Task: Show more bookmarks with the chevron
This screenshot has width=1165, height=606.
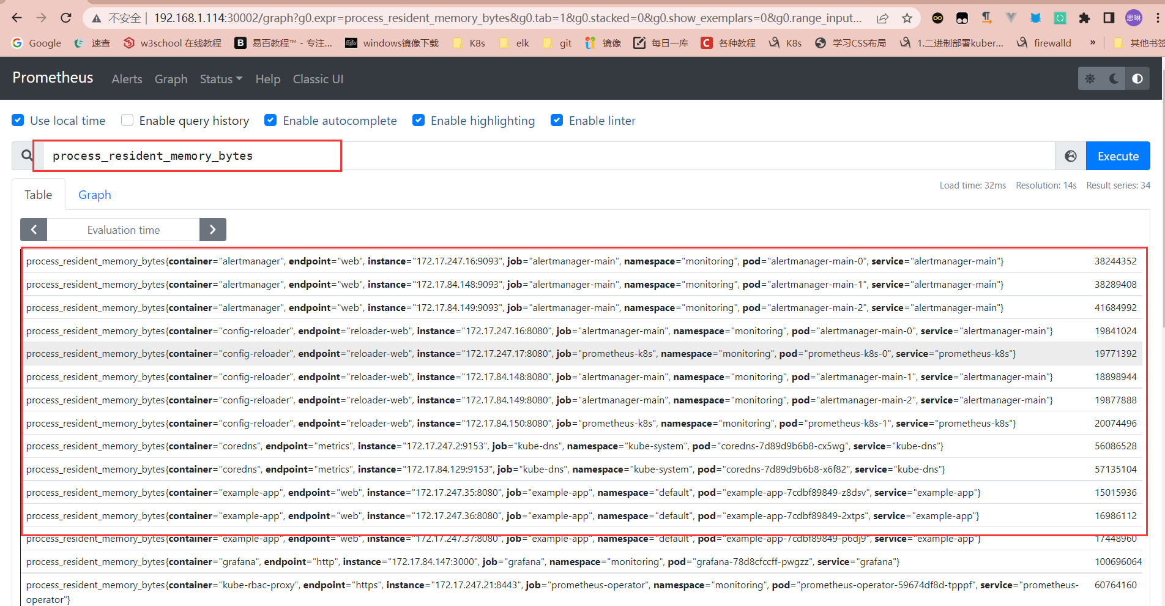Action: point(1092,43)
